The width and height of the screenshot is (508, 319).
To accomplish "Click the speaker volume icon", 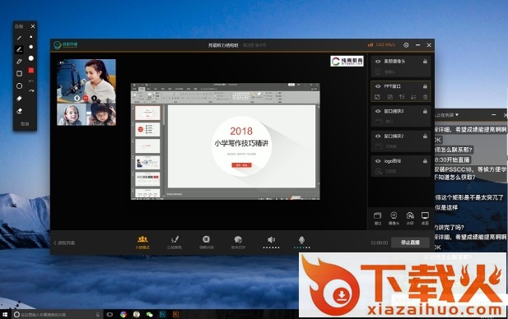I will [x=271, y=239].
